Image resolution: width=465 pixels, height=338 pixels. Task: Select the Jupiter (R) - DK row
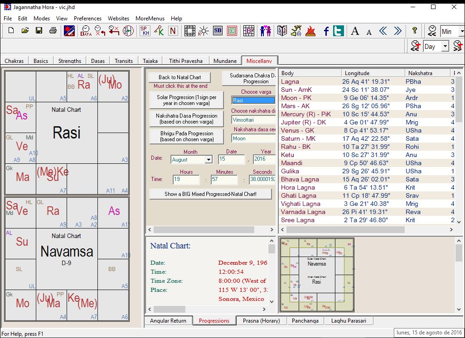click(x=367, y=122)
